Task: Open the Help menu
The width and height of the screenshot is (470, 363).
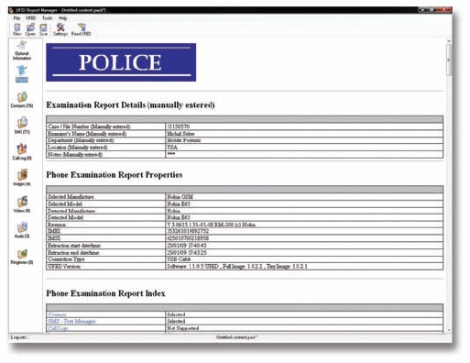Action: (63, 18)
